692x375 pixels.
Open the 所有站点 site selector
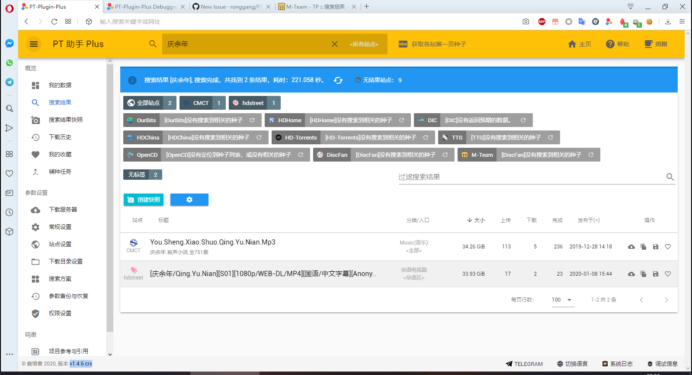click(364, 44)
